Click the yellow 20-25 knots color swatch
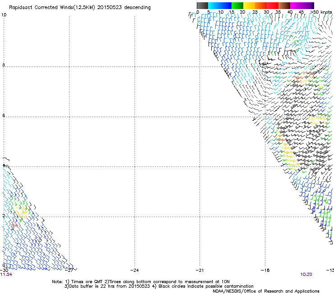 pyautogui.click(x=249, y=5)
